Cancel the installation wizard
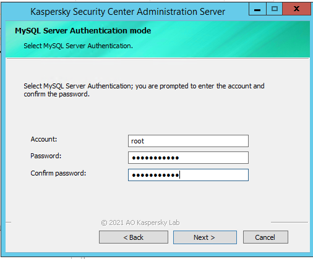 [265, 237]
